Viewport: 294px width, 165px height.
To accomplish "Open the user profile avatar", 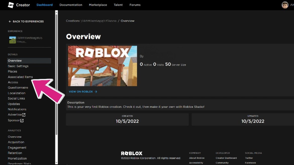I will coord(285,5).
